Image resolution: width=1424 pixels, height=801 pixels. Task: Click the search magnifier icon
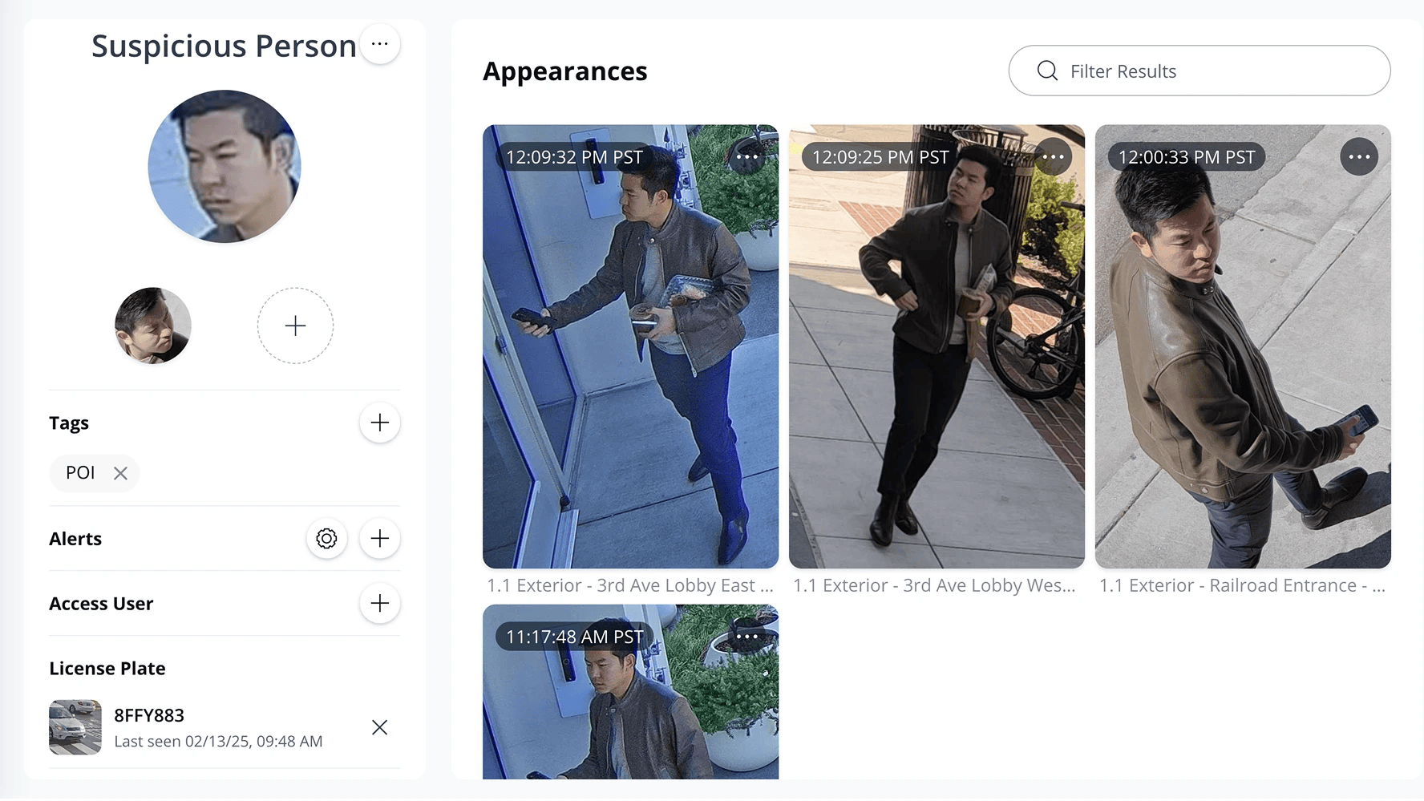click(1047, 71)
